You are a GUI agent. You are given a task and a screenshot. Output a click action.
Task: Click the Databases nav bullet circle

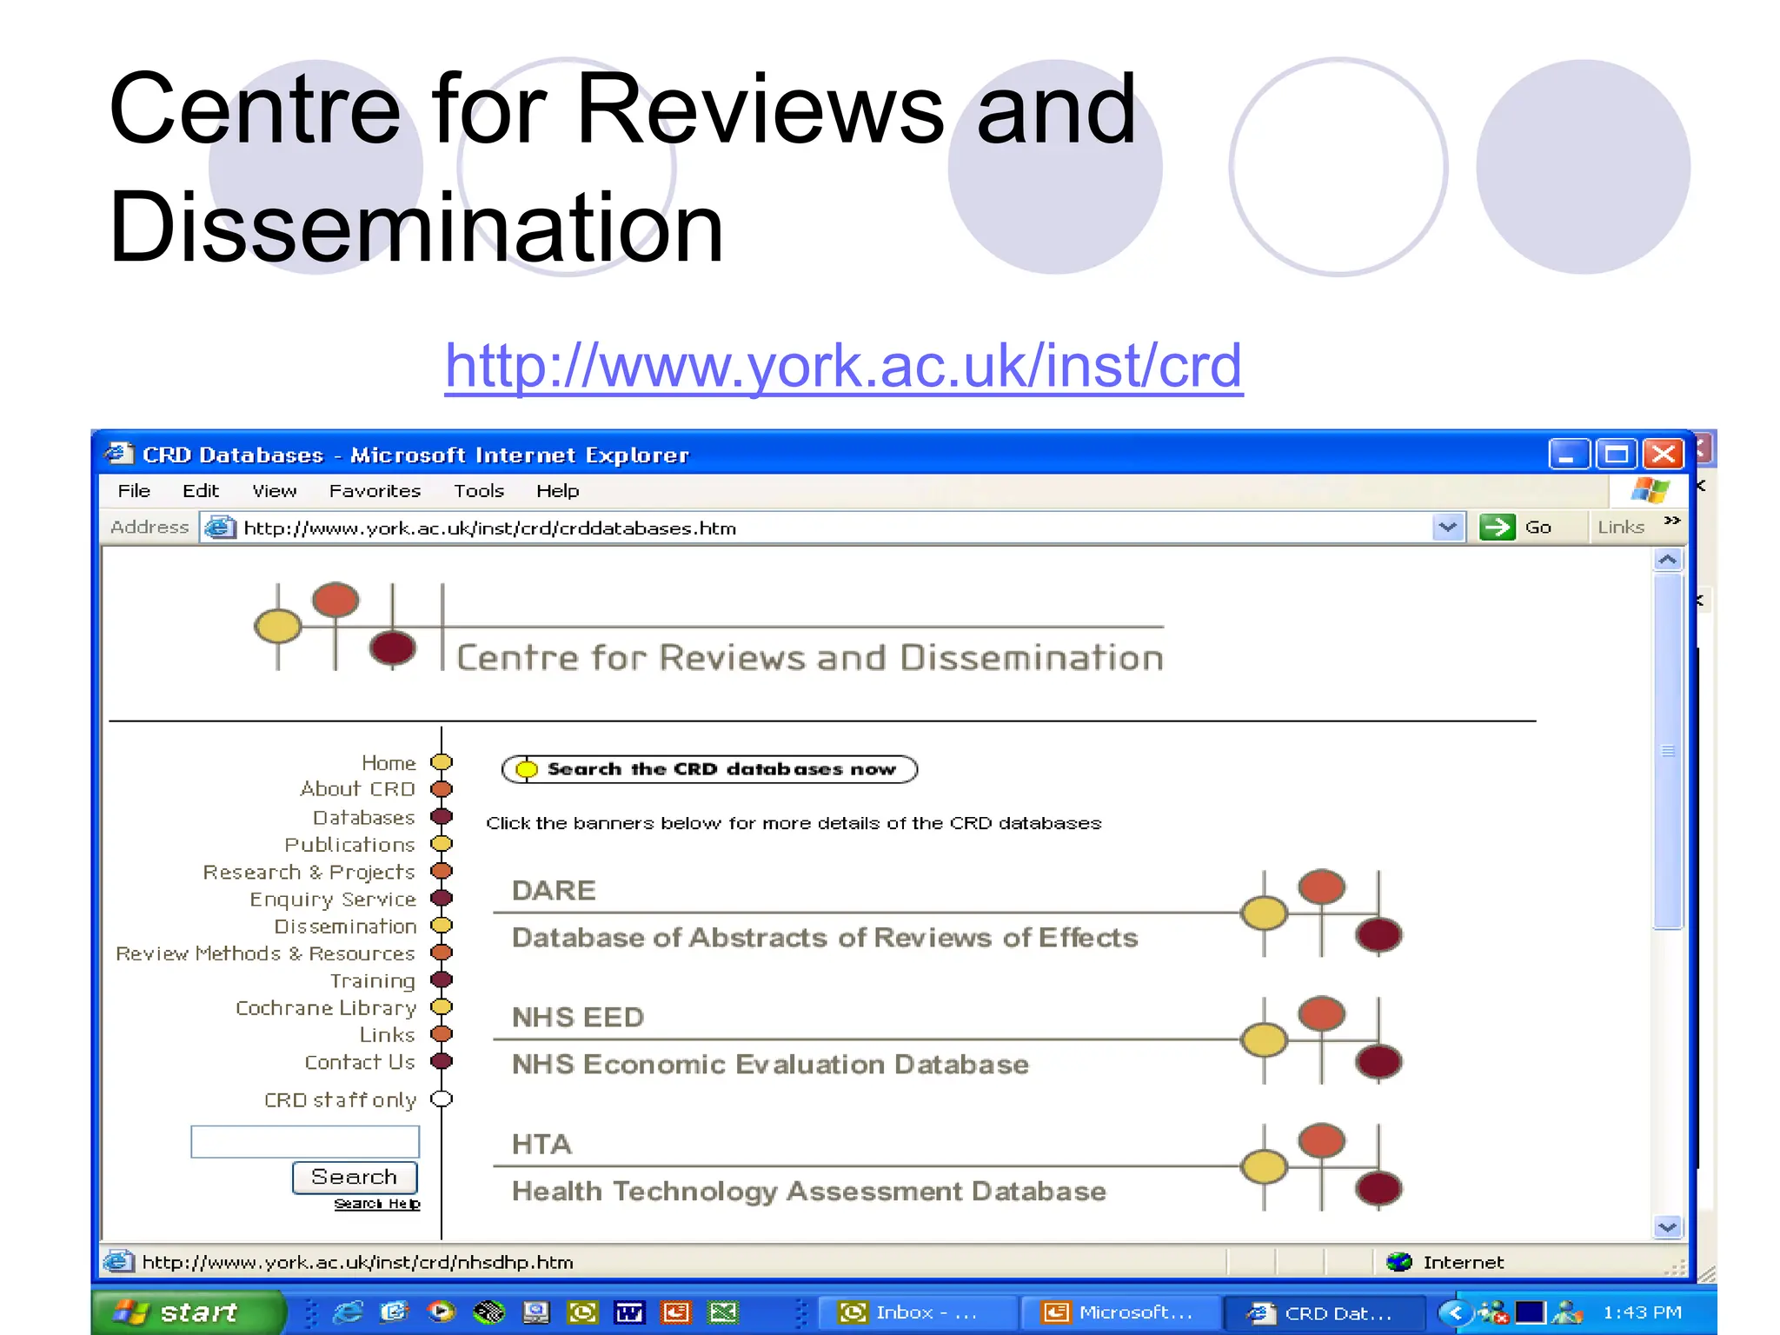coord(442,817)
